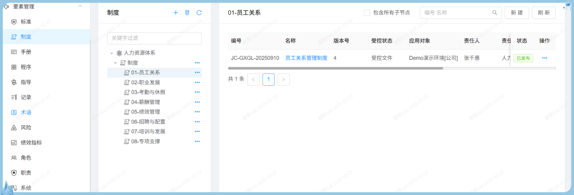Image resolution: width=574 pixels, height=195 pixels.
Task: Click the 编号 column header
Action: tap(236, 41)
